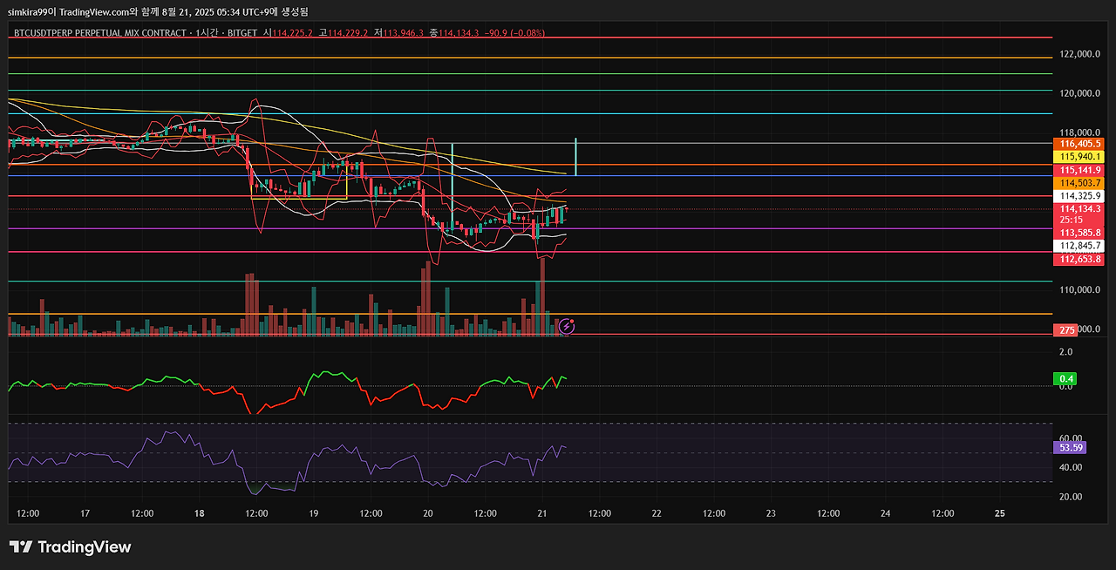This screenshot has height=570, width=1116.
Task: Click date 22 on the time axis
Action: tap(657, 513)
